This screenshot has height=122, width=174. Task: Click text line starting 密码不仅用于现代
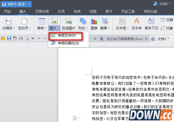pos(133,77)
